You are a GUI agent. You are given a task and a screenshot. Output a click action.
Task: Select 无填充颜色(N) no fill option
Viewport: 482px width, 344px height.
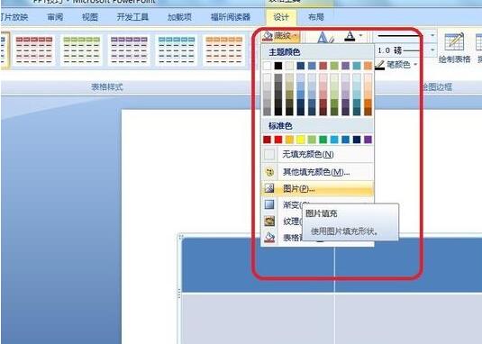[x=317, y=154]
